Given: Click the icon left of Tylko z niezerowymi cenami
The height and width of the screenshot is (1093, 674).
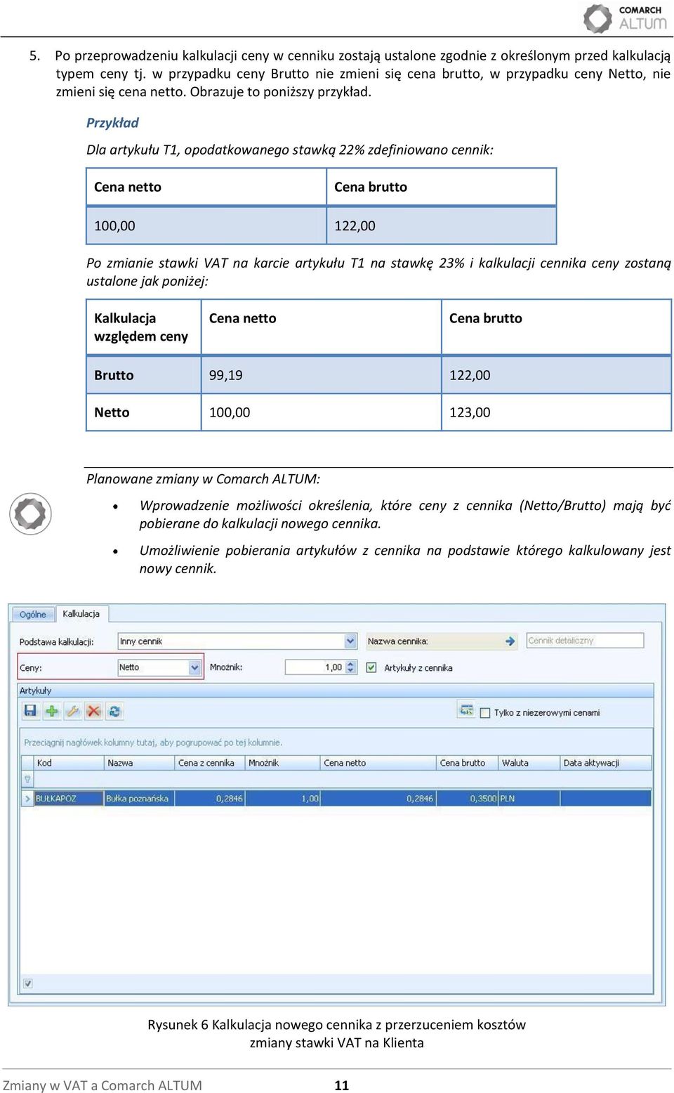Looking at the screenshot, I should pyautogui.click(x=466, y=710).
